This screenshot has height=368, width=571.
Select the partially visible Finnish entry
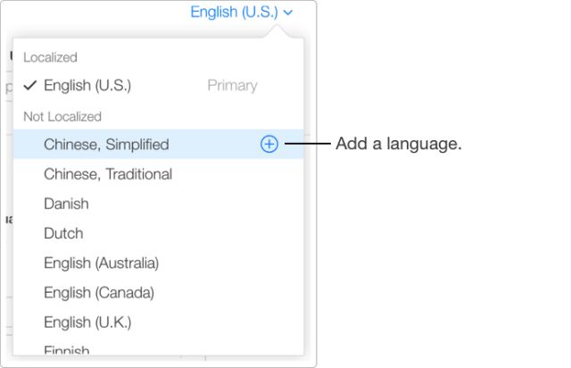67,350
